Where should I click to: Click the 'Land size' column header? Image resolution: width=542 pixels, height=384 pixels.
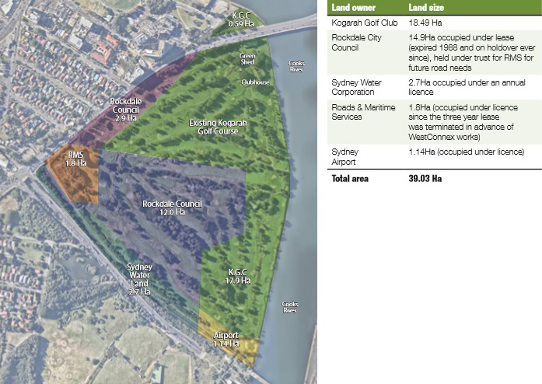tap(426, 8)
